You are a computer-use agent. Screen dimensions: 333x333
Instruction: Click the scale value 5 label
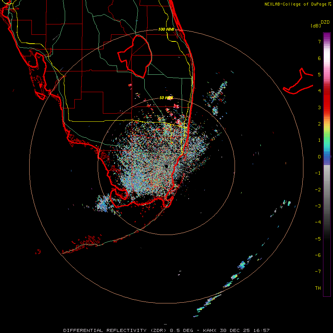coord(319,74)
